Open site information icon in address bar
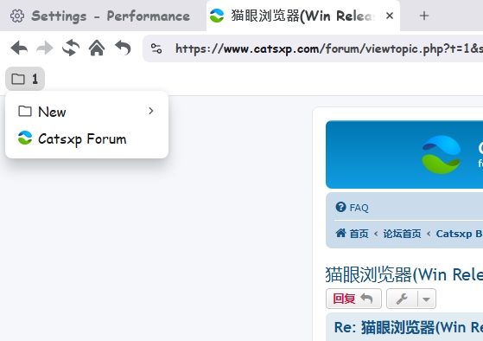 tap(156, 48)
